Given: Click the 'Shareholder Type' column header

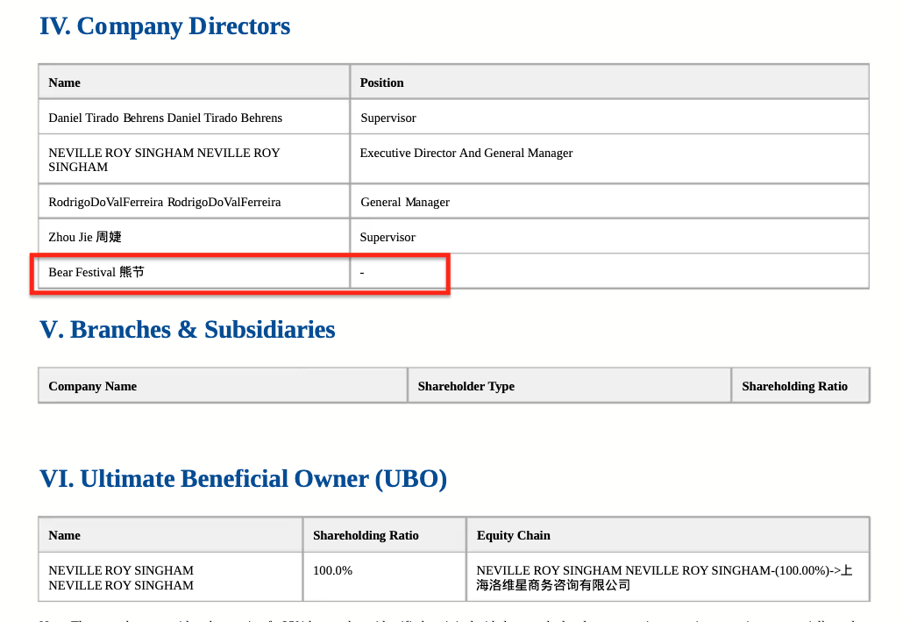Looking at the screenshot, I should [x=466, y=386].
